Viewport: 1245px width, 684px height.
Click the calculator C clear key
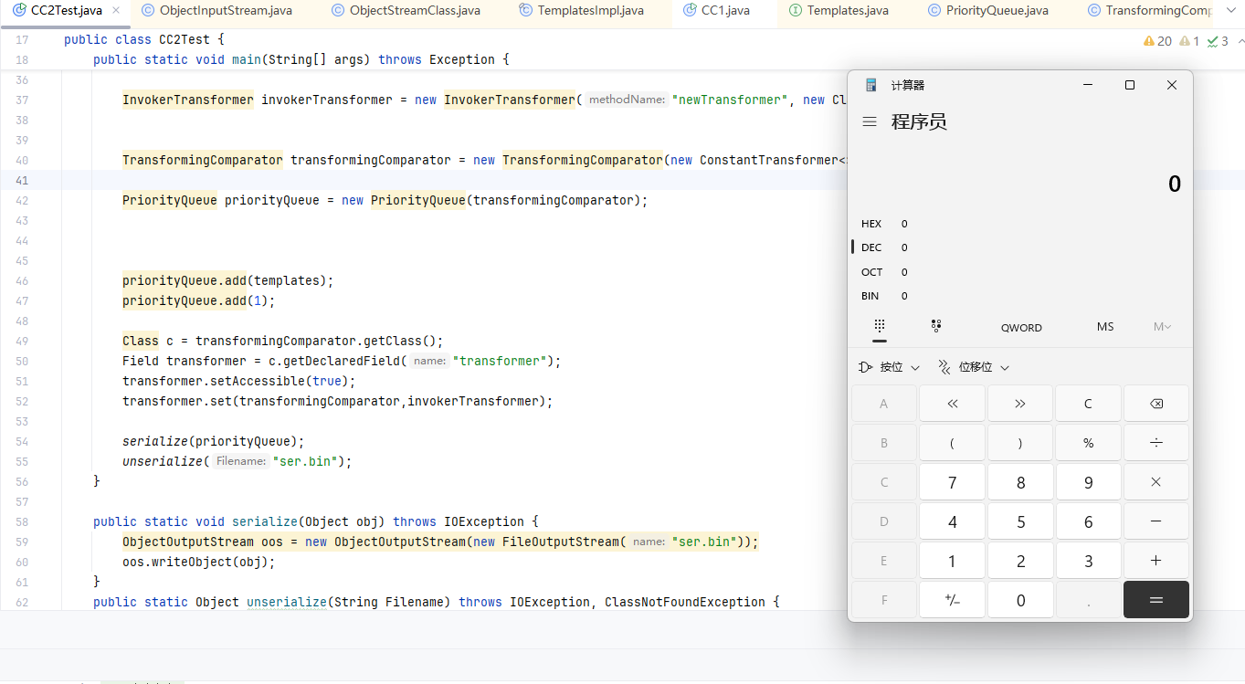(x=1088, y=404)
